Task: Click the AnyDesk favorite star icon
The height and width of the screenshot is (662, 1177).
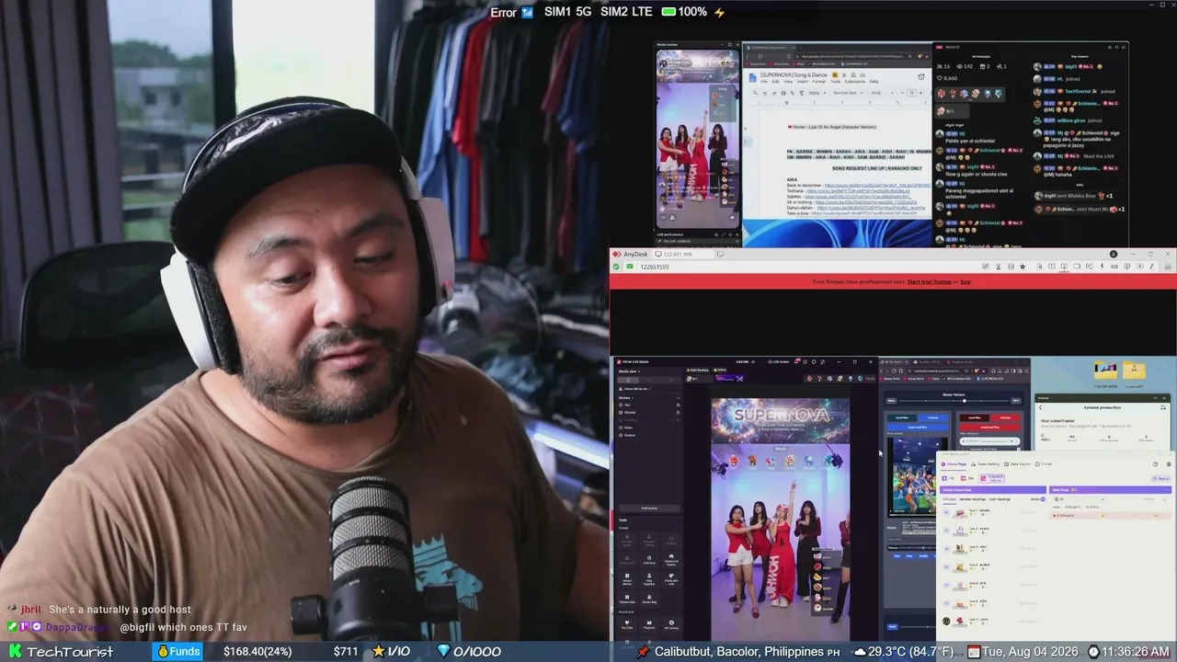Action: tap(1023, 267)
